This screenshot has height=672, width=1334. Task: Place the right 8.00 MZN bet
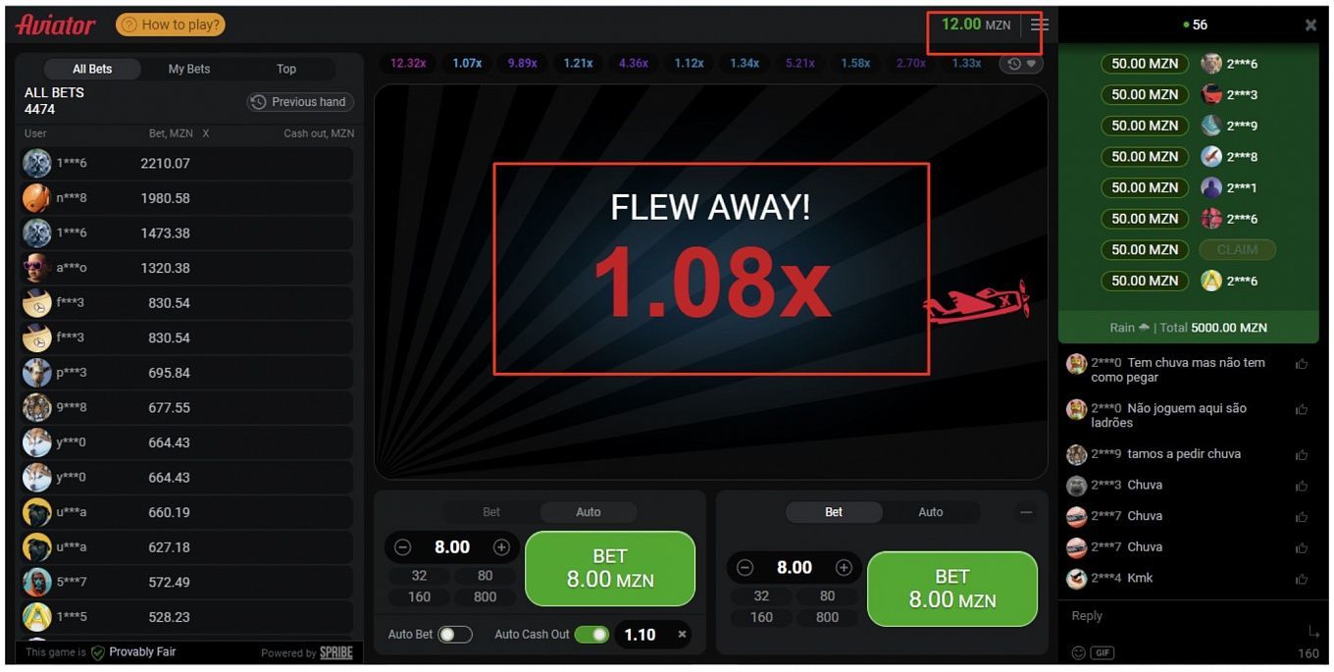[952, 589]
